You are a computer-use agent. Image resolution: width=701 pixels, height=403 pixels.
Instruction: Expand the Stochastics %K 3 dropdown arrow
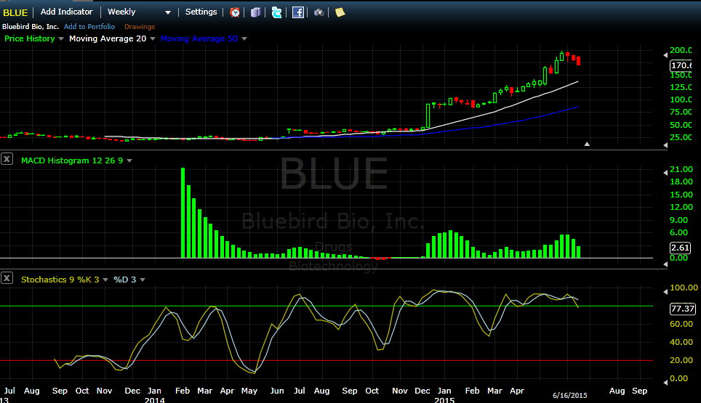(105, 280)
